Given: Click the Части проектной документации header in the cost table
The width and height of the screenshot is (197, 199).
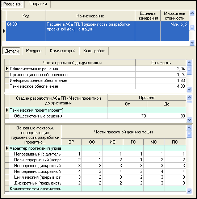Looking at the screenshot, I should tap(72, 63).
